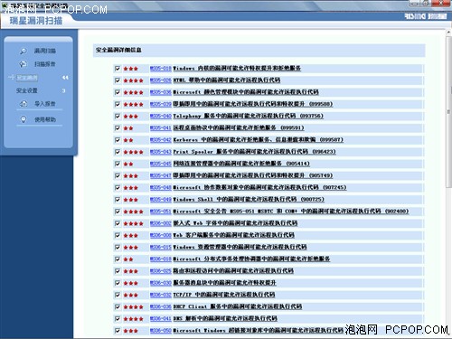Uncheck the Windows kernel vulnerability checkbox
The height and width of the screenshot is (339, 452).
click(118, 69)
